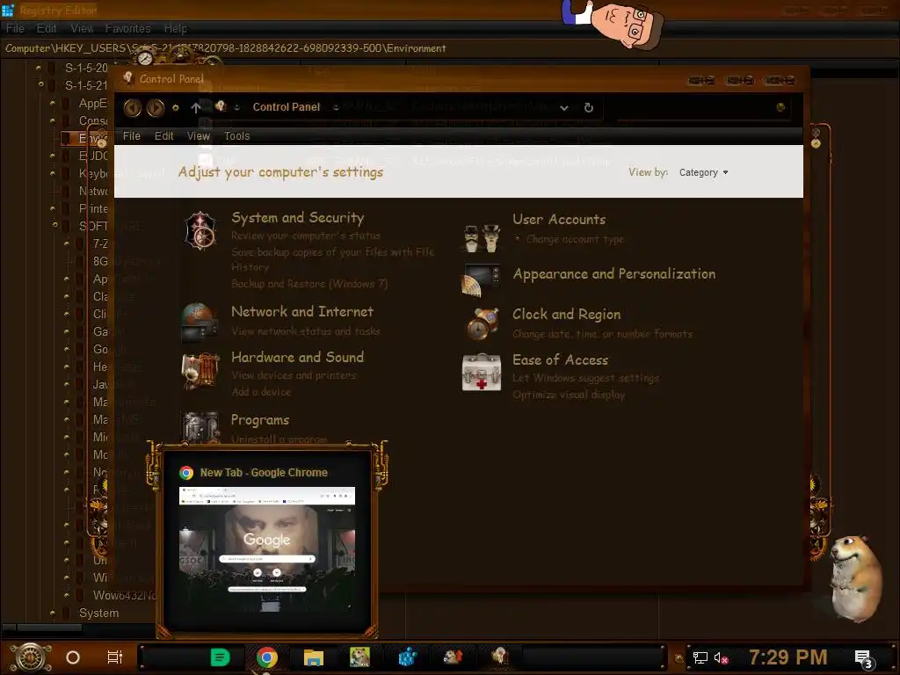Click Change date, time, or number formats

tap(603, 333)
